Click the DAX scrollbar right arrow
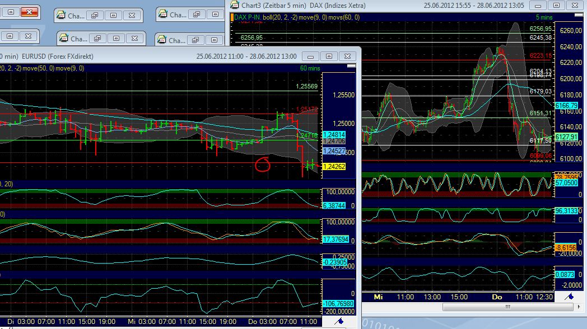This screenshot has width=587, height=329. click(579, 307)
